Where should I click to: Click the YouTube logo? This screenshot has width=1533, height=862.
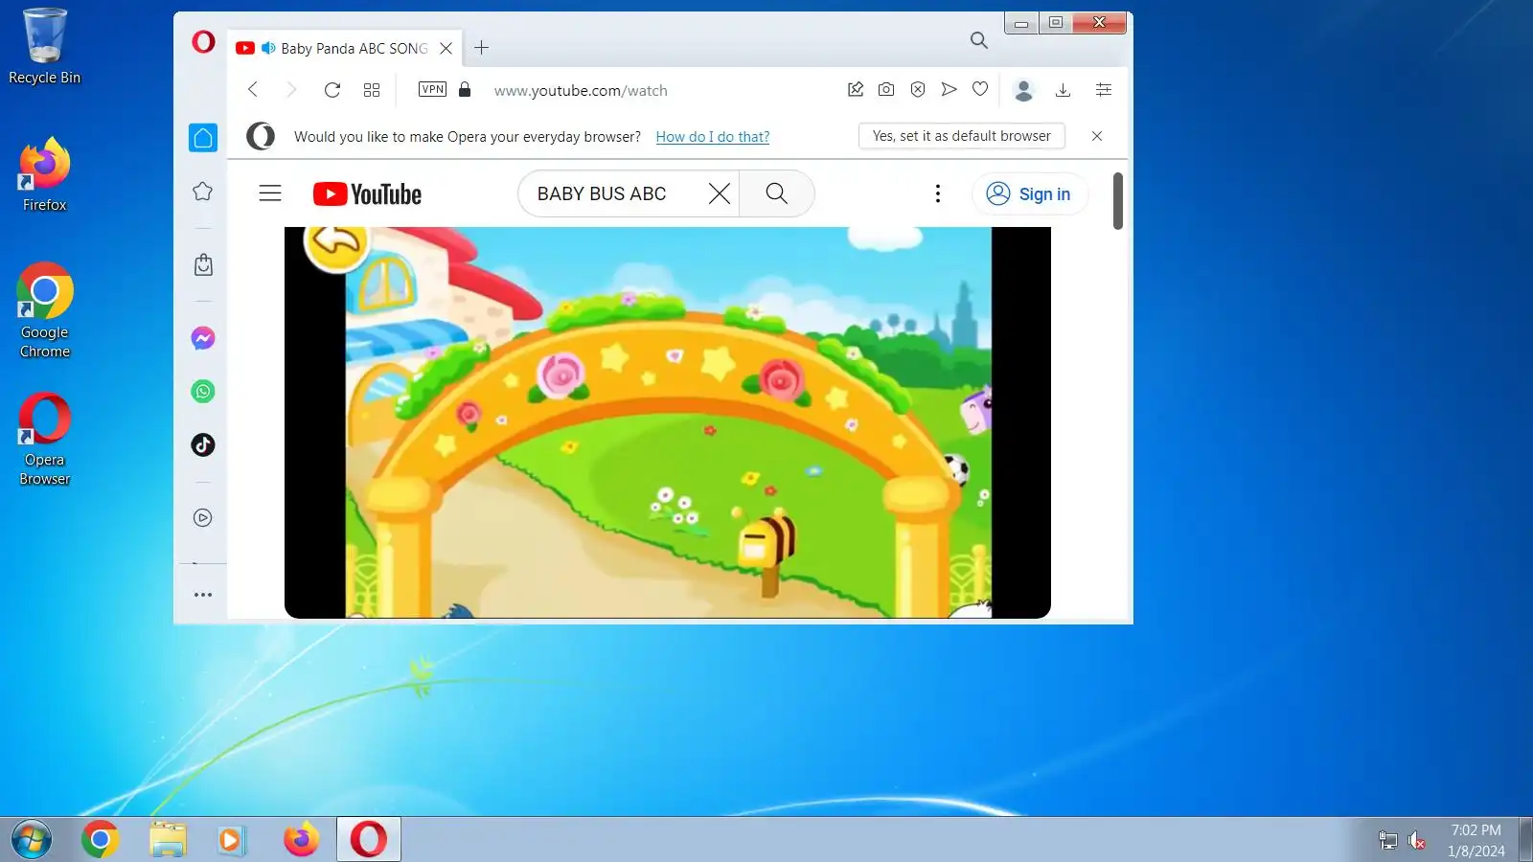click(x=367, y=194)
